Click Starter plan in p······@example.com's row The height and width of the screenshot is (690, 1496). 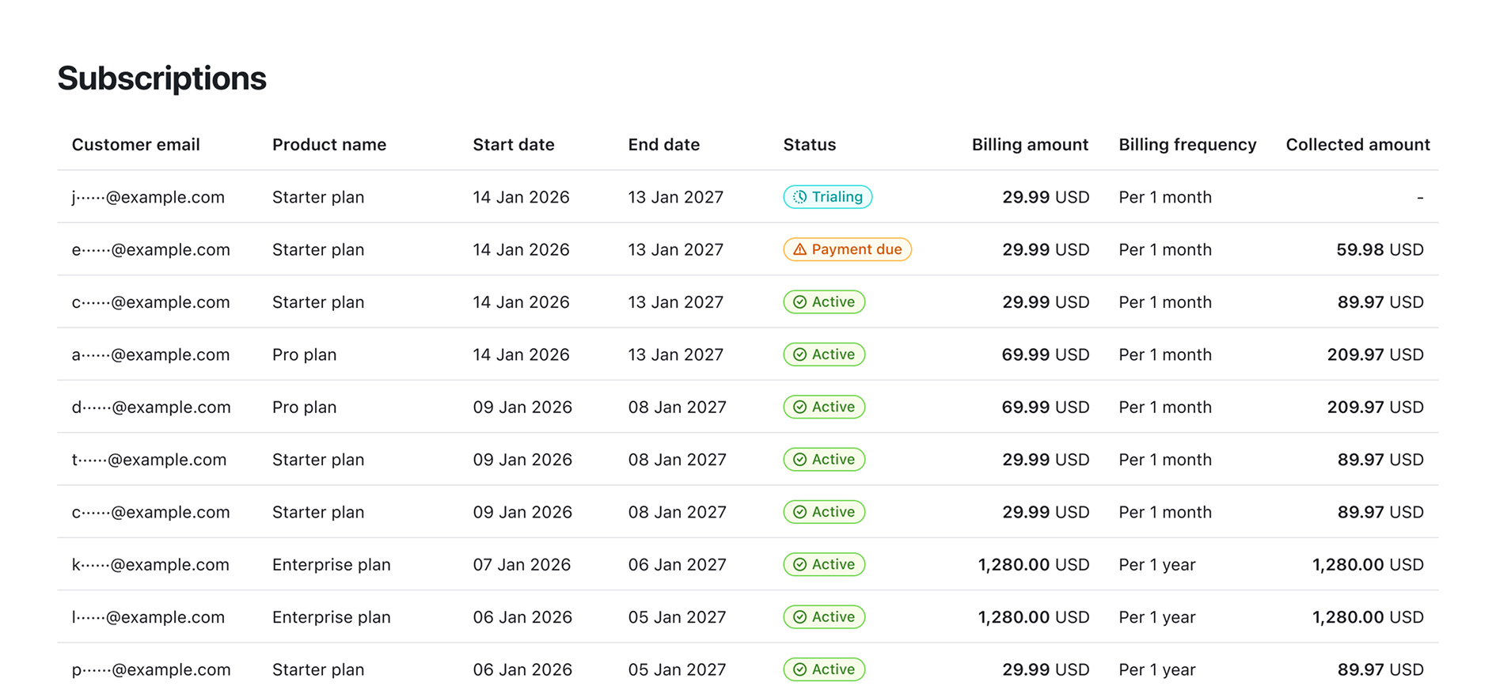[318, 669]
